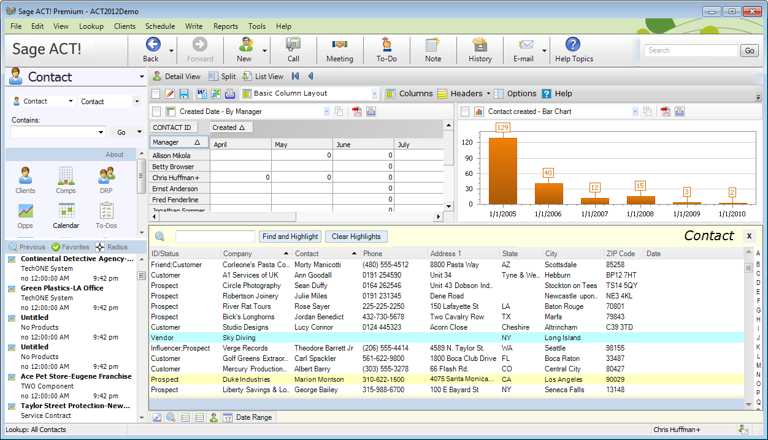Open the File menu

point(16,26)
